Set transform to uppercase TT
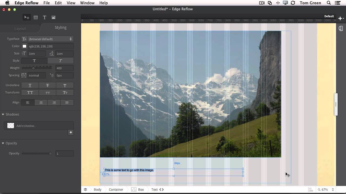 tap(30, 93)
